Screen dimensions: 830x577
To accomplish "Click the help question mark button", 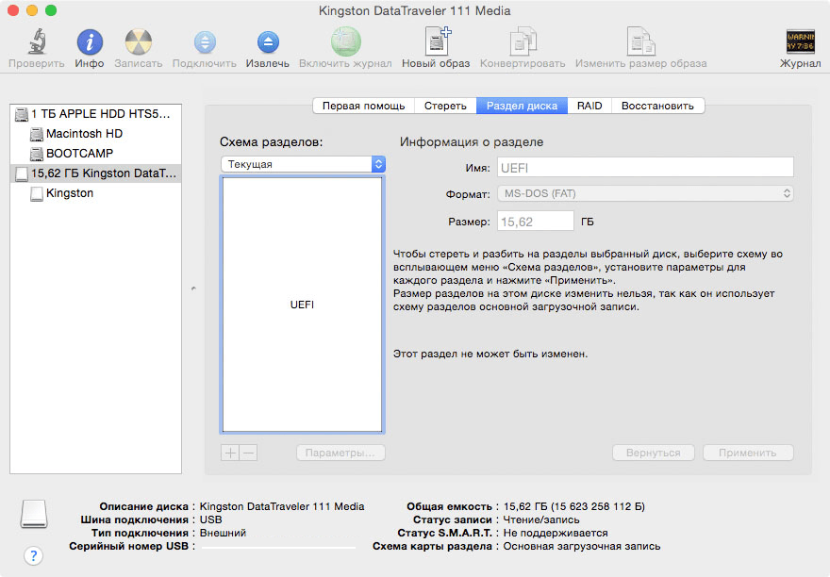I will tap(33, 555).
